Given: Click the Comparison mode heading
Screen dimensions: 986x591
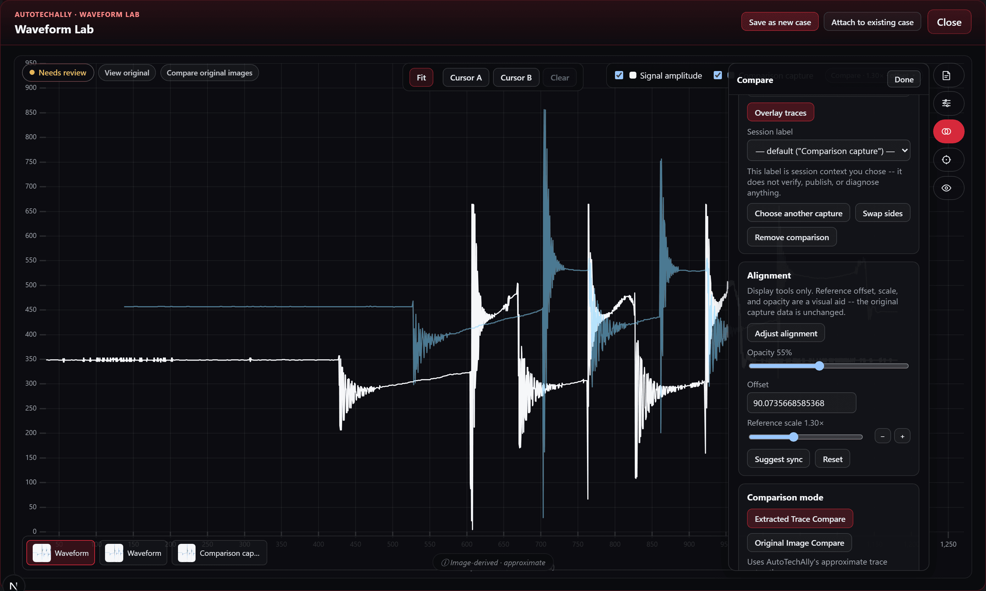Looking at the screenshot, I should [785, 497].
